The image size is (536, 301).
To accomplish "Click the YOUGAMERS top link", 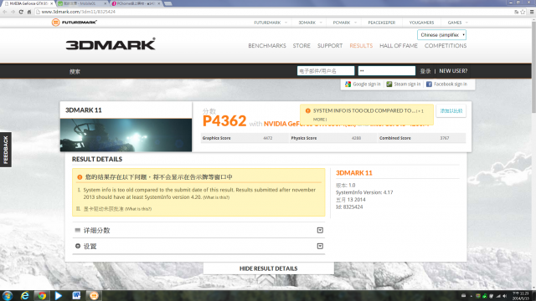I will point(421,23).
